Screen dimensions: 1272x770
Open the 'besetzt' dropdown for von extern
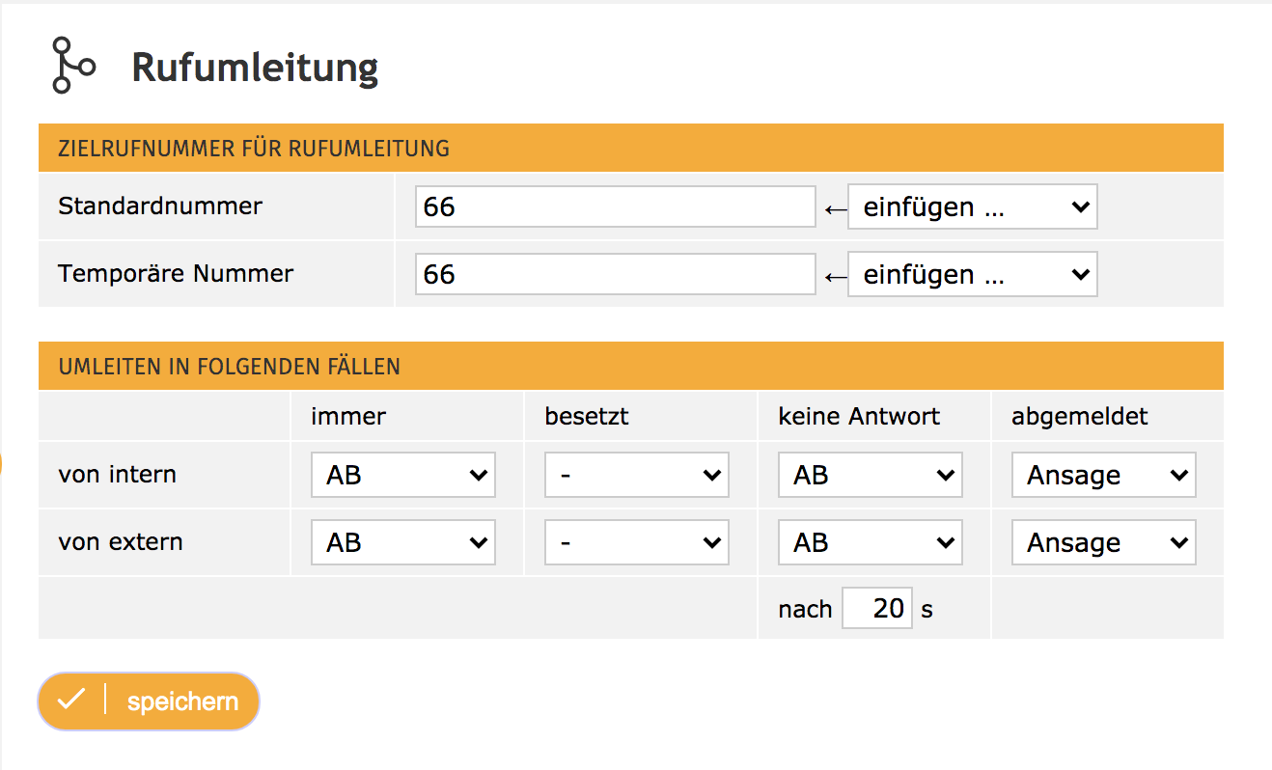tap(636, 542)
